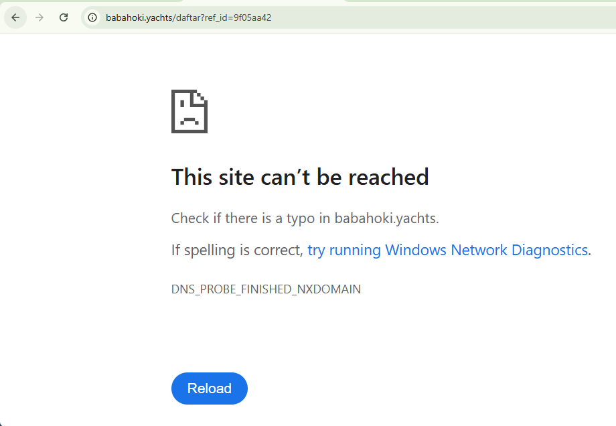The height and width of the screenshot is (426, 616).
Task: Click babahoki.yachts in the error message
Action: click(386, 218)
